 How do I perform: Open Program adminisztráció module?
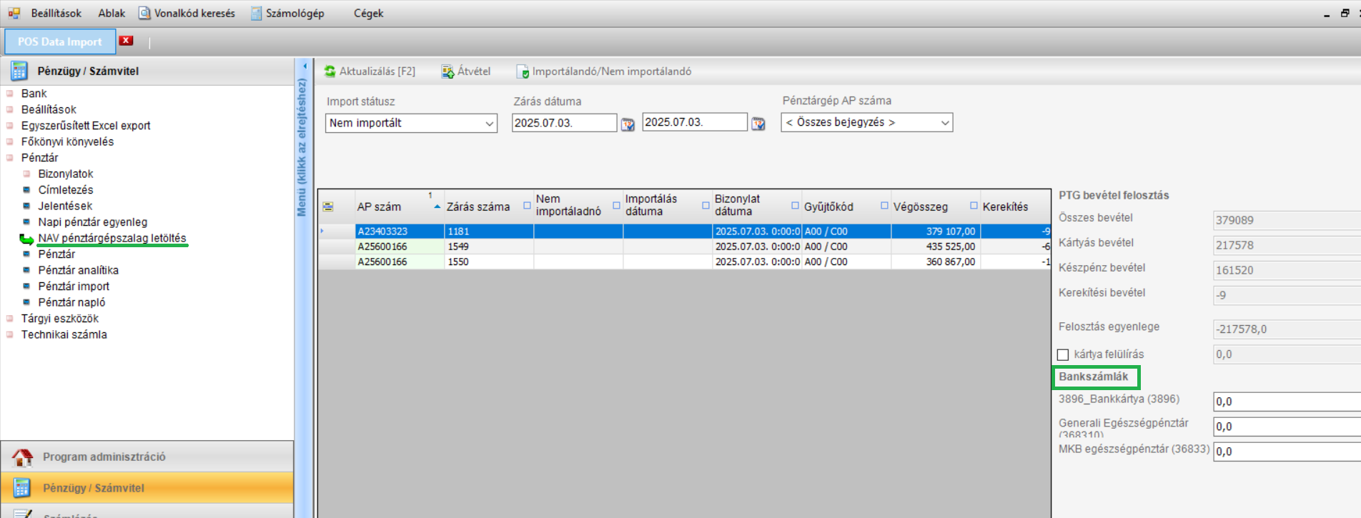[104, 457]
